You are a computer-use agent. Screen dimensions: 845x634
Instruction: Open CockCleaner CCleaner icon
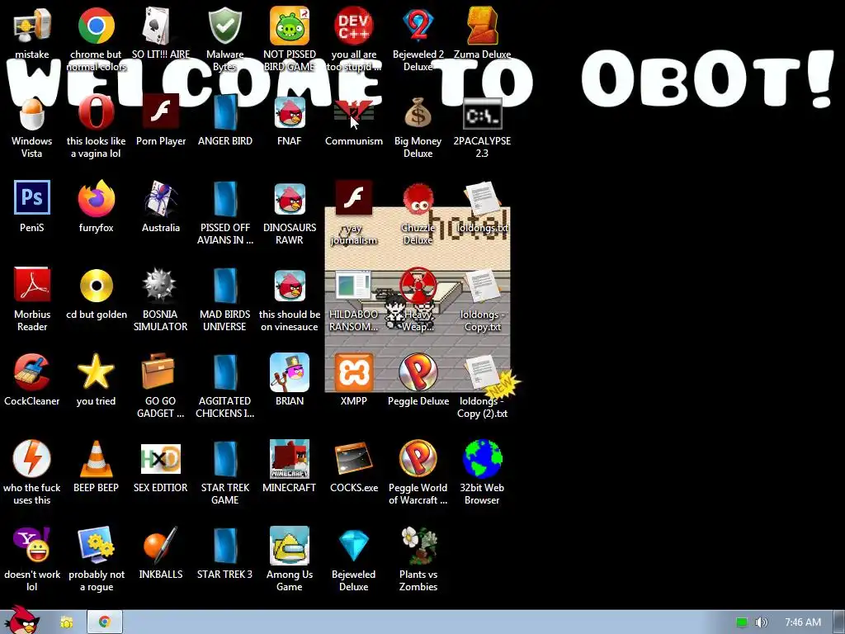[32, 372]
